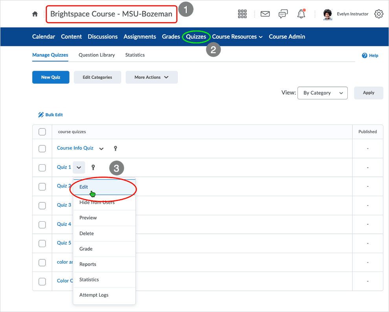Screen dimensions: 389x312
Task: Check the Quiz 5 checkbox
Action: [42, 244]
